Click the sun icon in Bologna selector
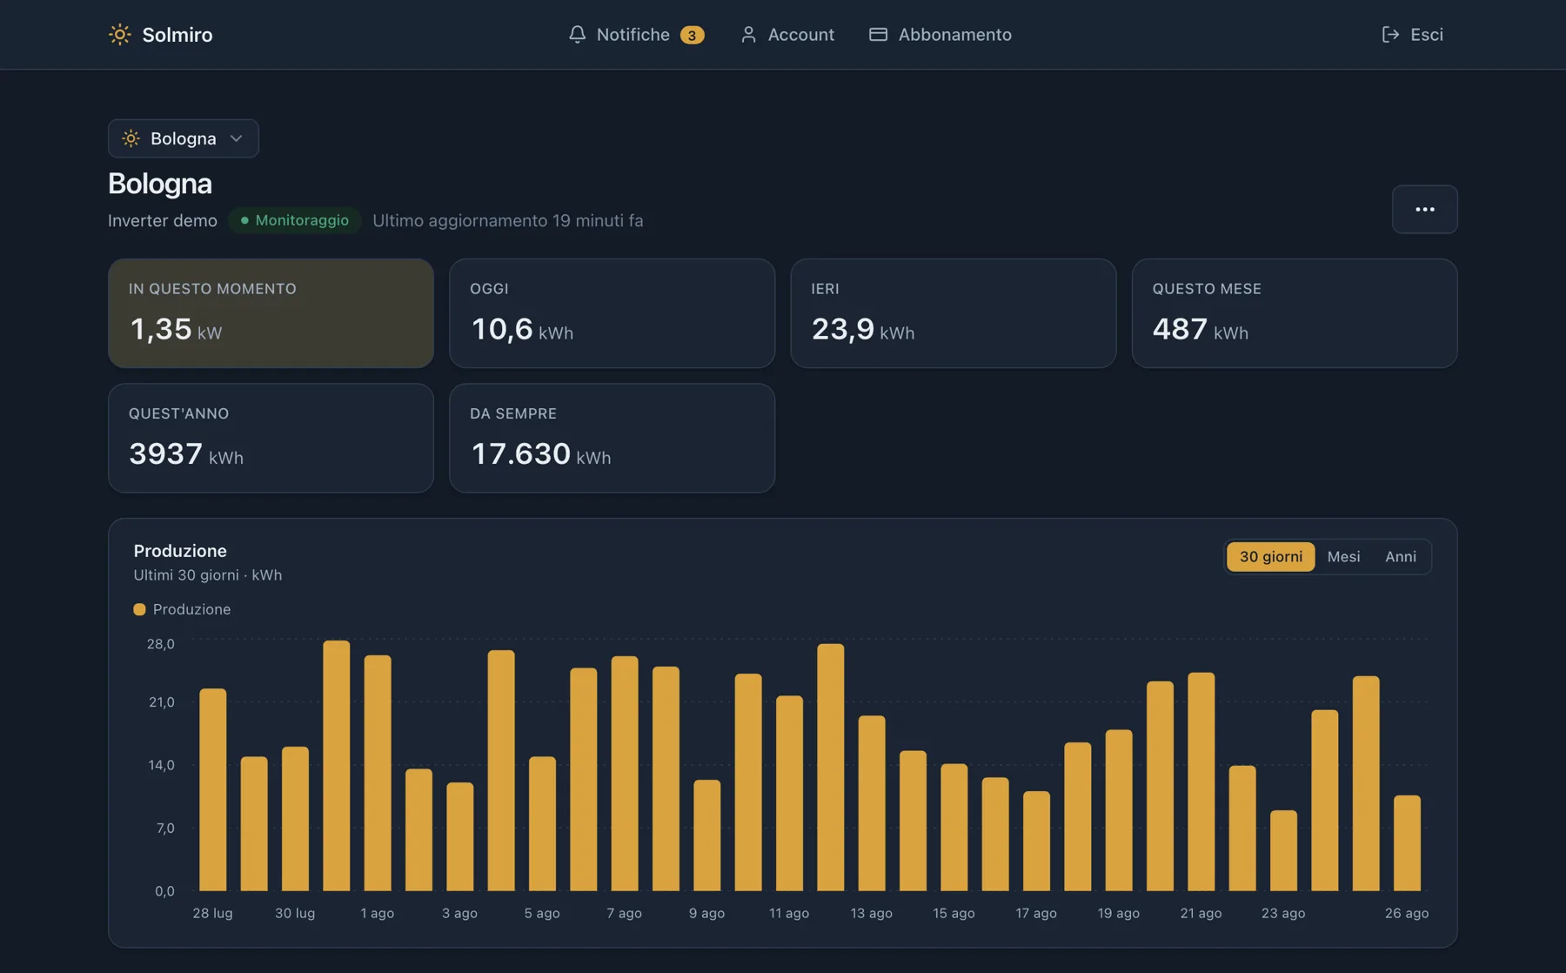The height and width of the screenshot is (973, 1566). [x=130, y=138]
